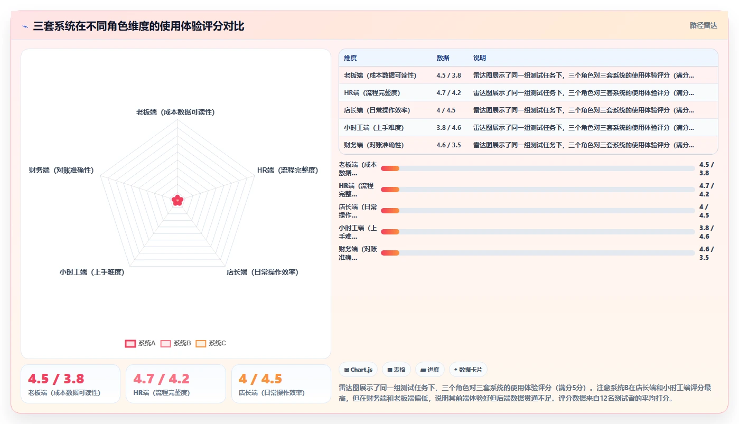The height and width of the screenshot is (424, 739).
Task: Toggle the 系统C legend item
Action: pyautogui.click(x=211, y=343)
